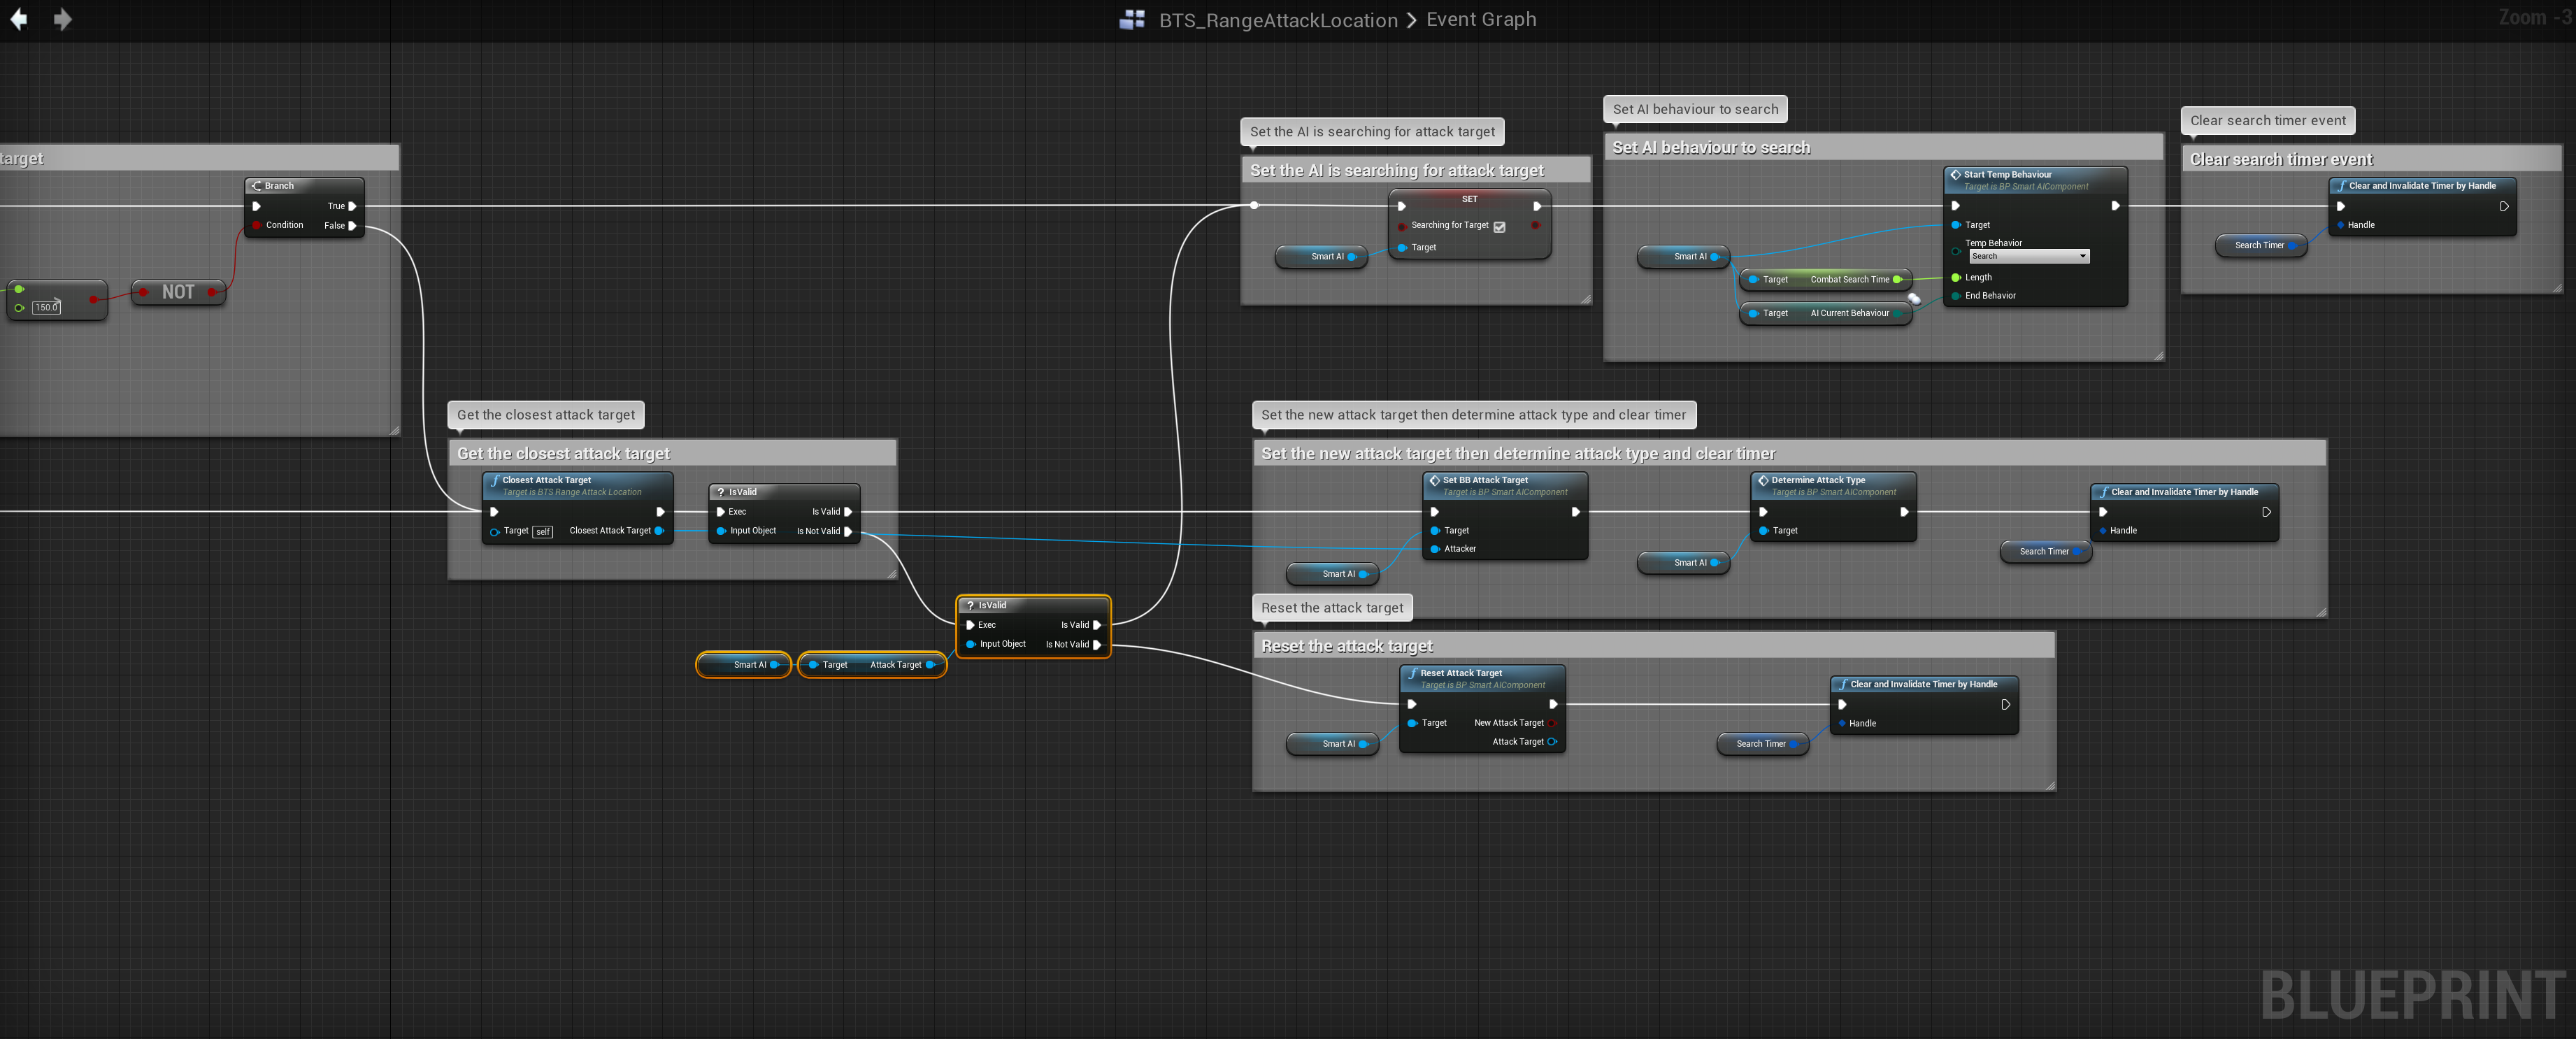The height and width of the screenshot is (1039, 2576).
Task: Click the Determine Attack Type node icon
Action: 1763,480
